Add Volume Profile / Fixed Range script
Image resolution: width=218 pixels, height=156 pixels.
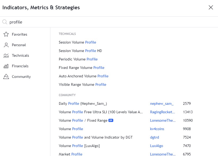point(83,120)
